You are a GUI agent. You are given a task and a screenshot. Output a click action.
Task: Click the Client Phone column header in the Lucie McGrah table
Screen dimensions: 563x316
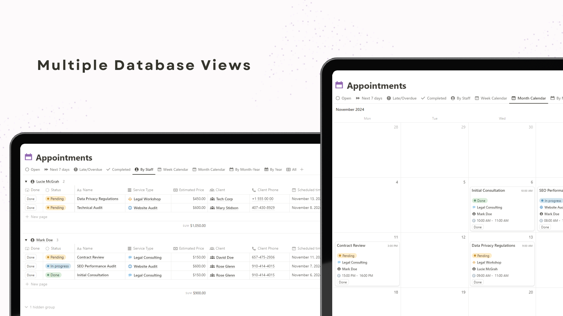[265, 190]
